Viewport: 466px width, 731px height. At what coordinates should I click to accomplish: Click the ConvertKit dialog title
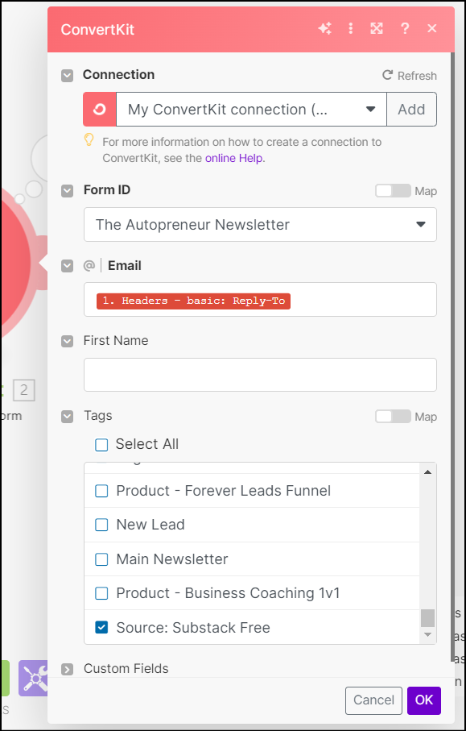coord(97,29)
